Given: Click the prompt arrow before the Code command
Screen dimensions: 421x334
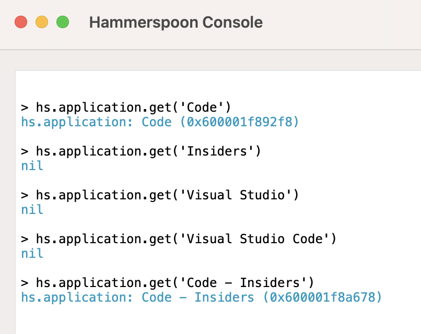Looking at the screenshot, I should (24, 107).
